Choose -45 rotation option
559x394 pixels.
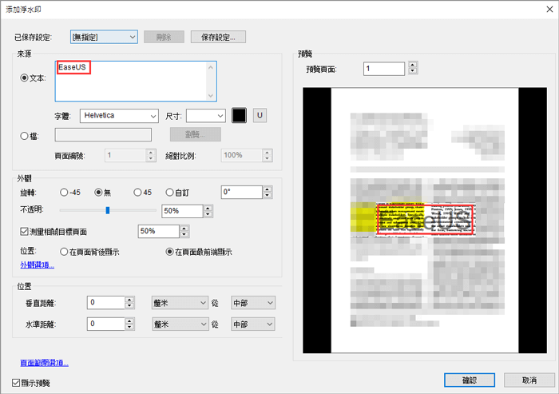point(64,193)
